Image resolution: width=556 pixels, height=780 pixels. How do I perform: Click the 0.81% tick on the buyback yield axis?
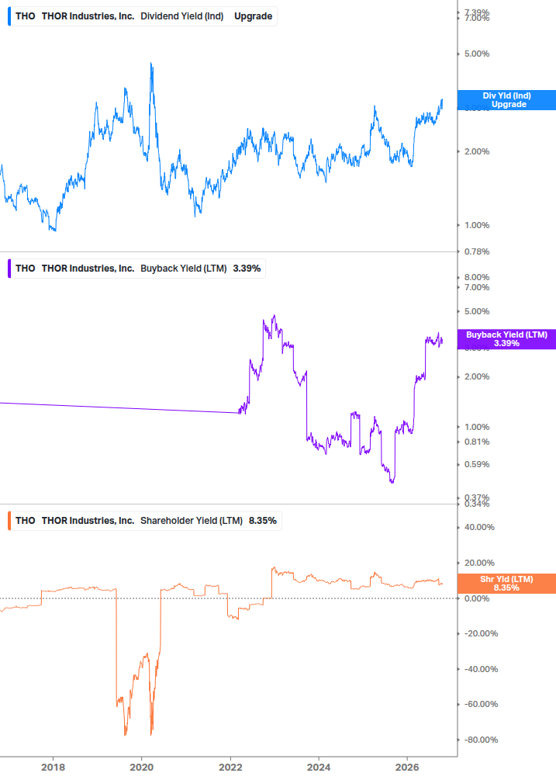click(476, 442)
